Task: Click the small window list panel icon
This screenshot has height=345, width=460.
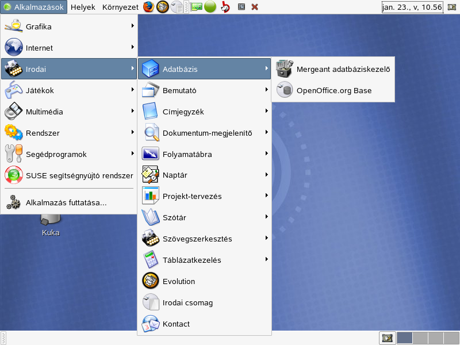Action: click(241, 7)
